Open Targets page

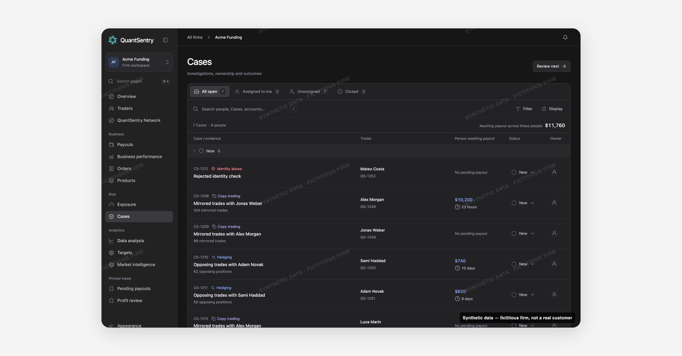pos(139,253)
